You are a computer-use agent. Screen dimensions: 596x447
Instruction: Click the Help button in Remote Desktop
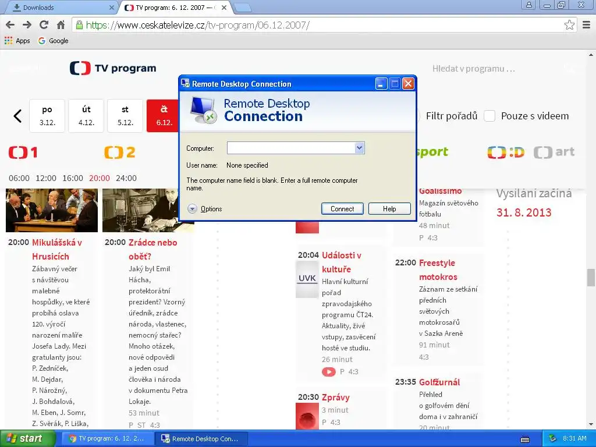point(389,209)
